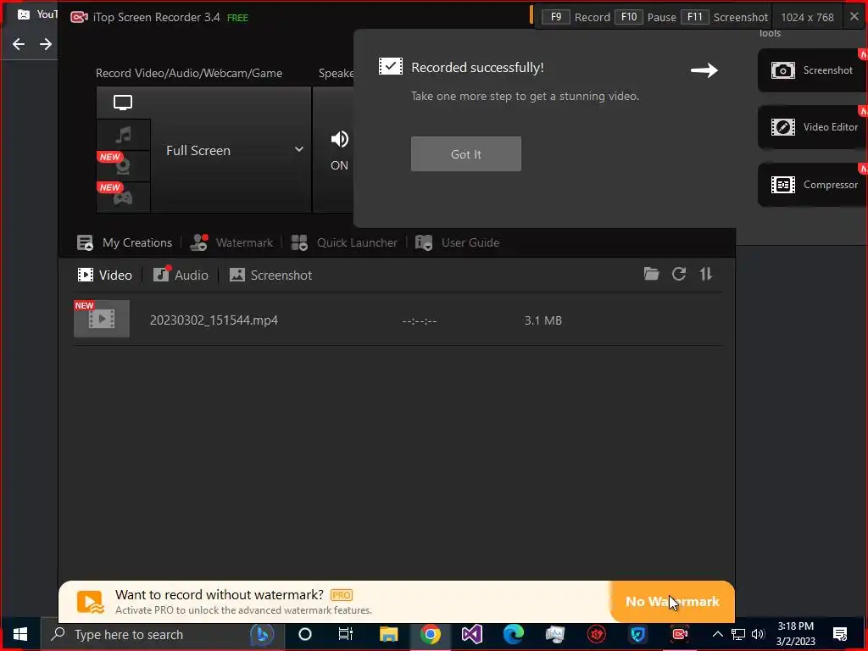Open Bing chat icon in search box

[262, 634]
